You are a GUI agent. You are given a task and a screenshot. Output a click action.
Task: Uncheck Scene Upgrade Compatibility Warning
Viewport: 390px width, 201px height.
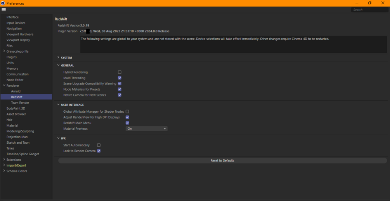120,84
